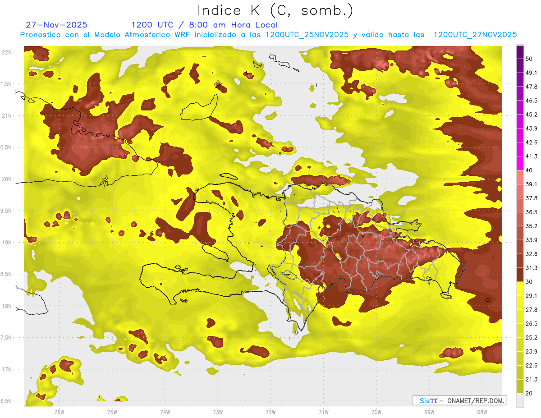Pick the bright magenta band between 41.3 and 40

(520, 163)
